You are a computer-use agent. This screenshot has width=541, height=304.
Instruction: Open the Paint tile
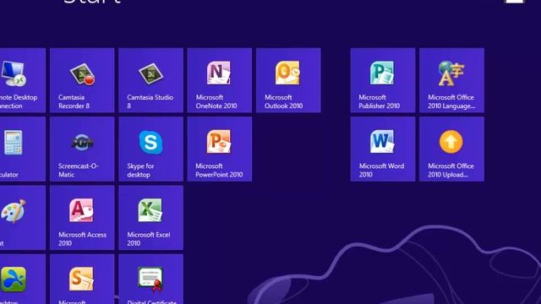click(23, 218)
